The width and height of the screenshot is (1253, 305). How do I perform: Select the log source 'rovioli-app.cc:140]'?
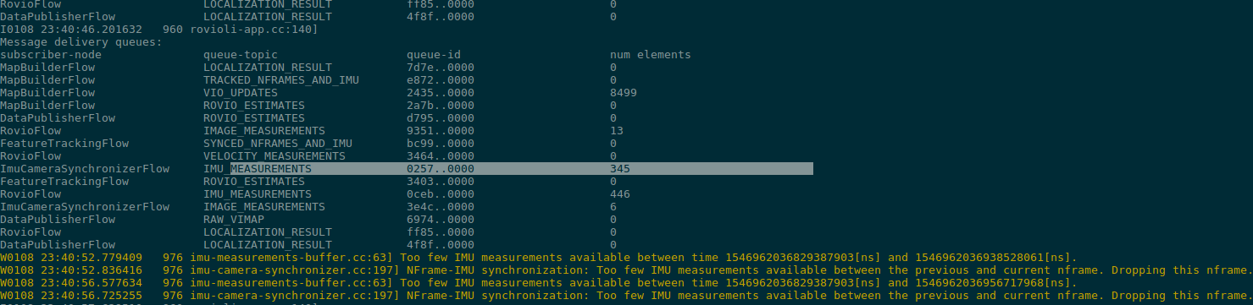[254, 30]
